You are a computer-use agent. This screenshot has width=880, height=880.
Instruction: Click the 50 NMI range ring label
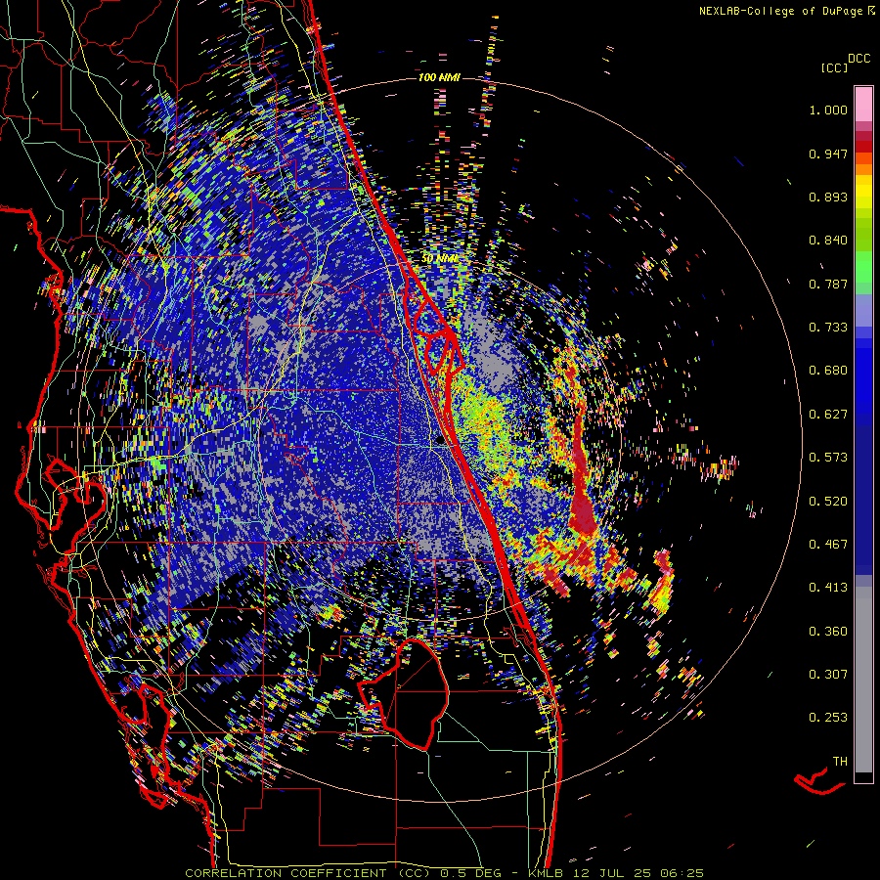click(x=439, y=258)
